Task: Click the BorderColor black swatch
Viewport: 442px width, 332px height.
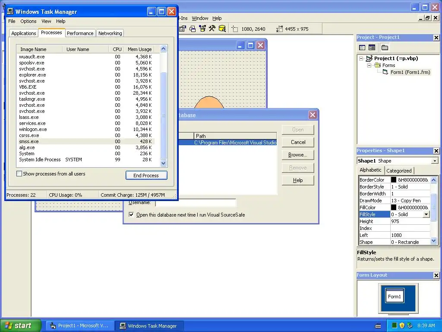Action: (x=394, y=179)
